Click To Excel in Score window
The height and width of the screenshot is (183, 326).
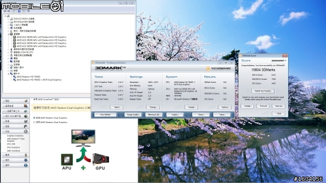[263, 106]
